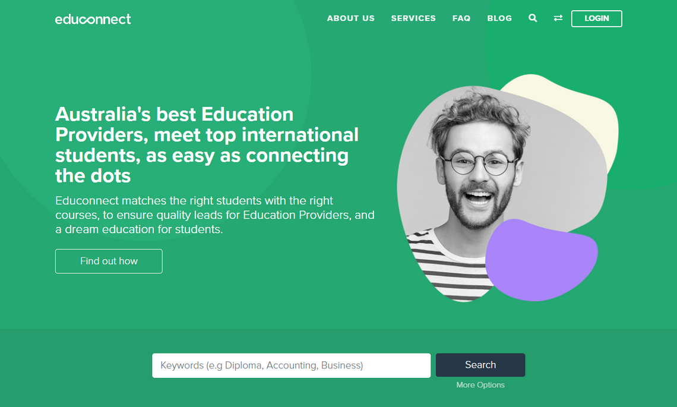This screenshot has width=677, height=407.
Task: Click the dark Search button
Action: coord(480,365)
